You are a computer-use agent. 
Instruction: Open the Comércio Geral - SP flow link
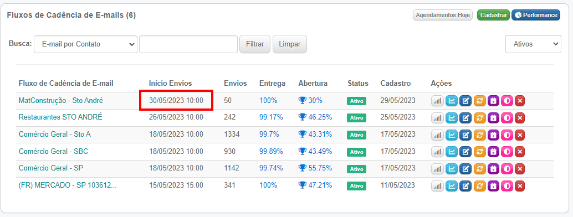click(51, 168)
